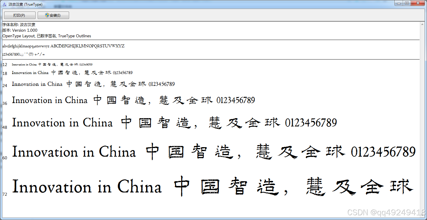Image resolution: width=427 pixels, height=220 pixels.
Task: Click the vertical scrollbar's up arrow
Action: point(422,24)
